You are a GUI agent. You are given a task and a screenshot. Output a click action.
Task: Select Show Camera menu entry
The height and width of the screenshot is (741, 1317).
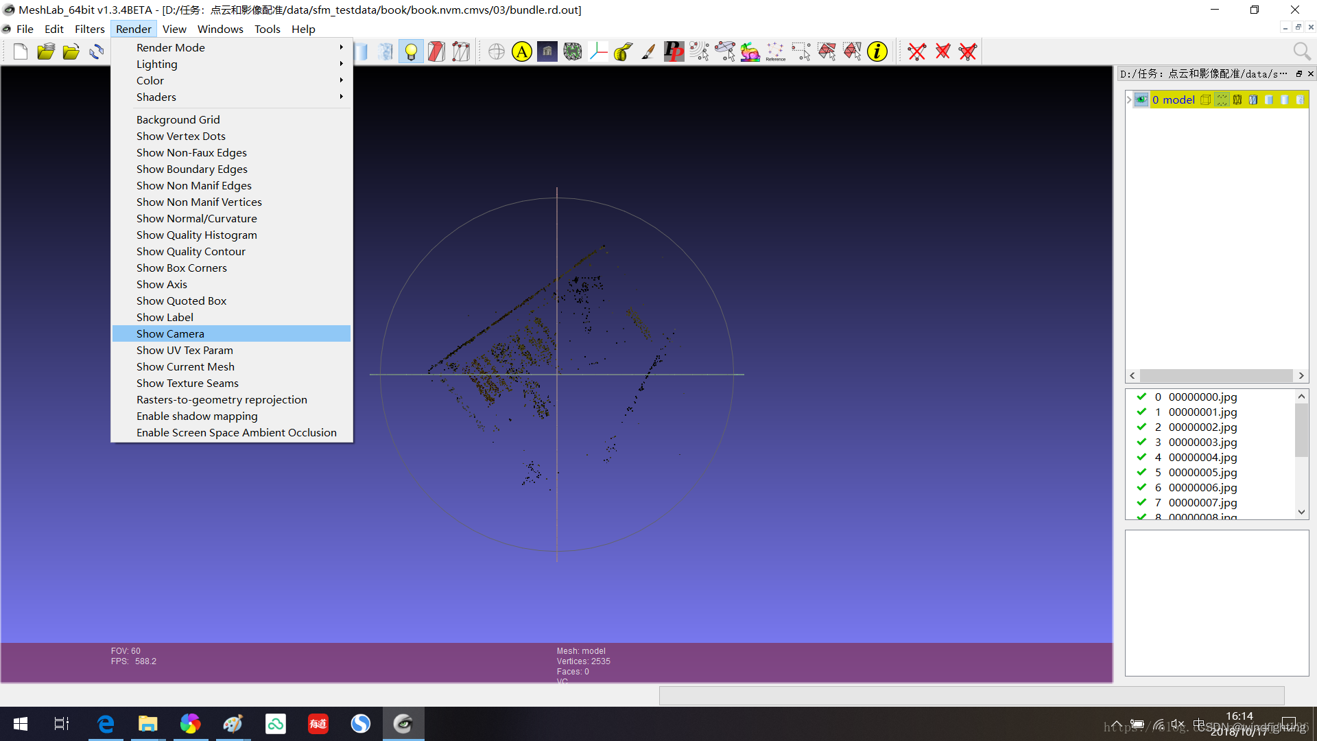(x=170, y=333)
